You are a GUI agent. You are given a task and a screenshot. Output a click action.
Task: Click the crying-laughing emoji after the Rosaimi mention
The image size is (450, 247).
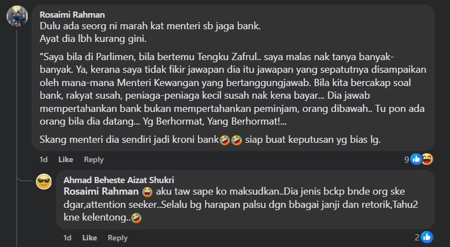[x=147, y=192]
